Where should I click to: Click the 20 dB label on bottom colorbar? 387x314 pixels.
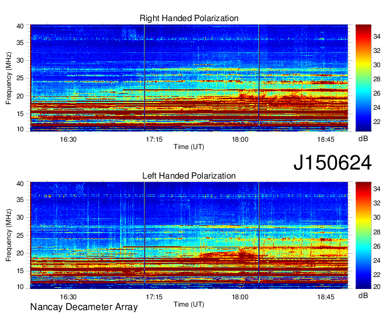tap(377, 286)
